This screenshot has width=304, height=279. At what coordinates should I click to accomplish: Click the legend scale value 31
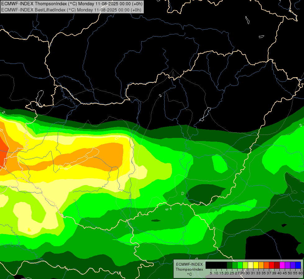point(253,273)
